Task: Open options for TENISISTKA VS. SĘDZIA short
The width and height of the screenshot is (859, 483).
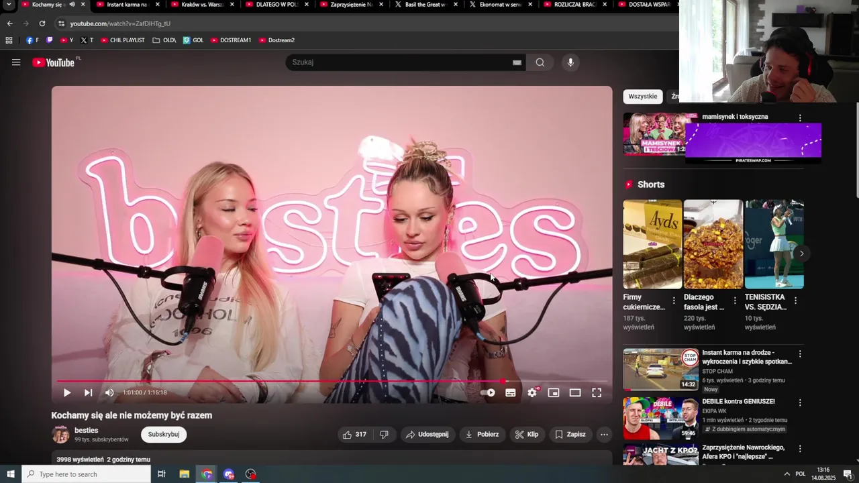Action: pos(795,301)
